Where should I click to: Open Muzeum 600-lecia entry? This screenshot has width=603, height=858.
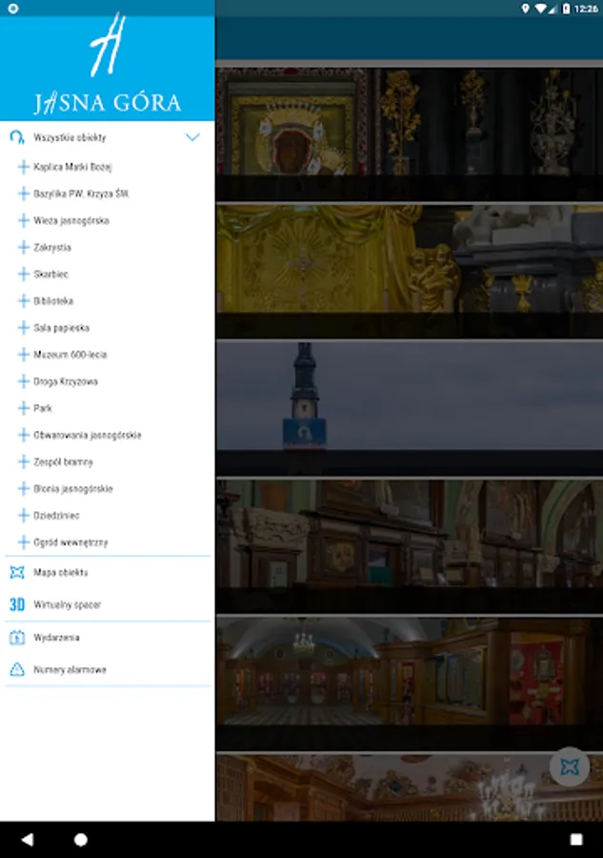70,355
